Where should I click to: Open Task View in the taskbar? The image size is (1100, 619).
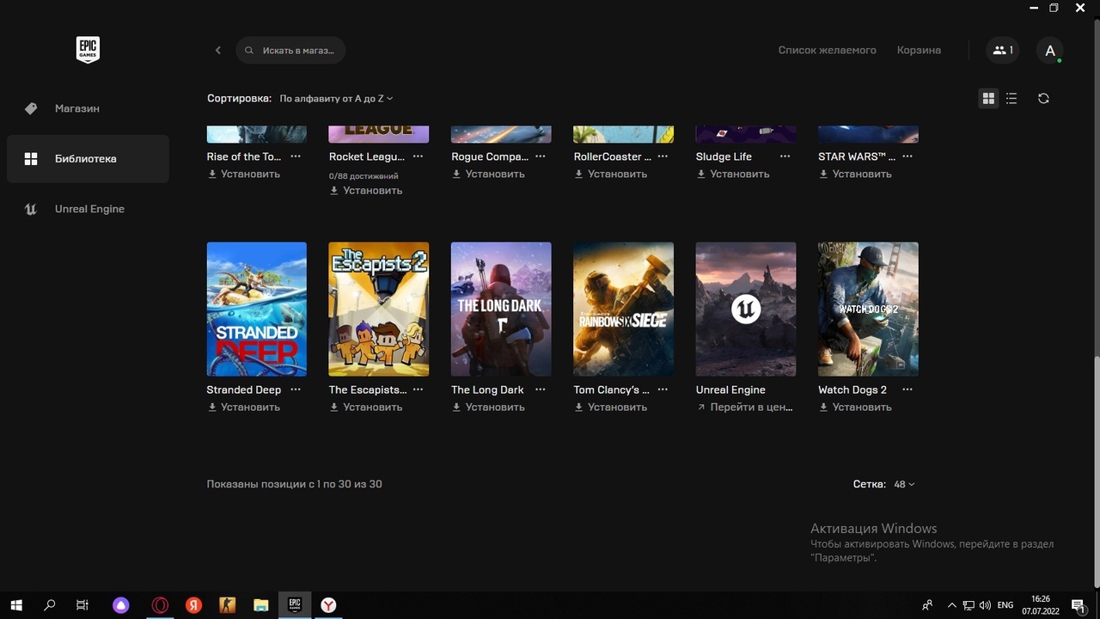point(82,605)
